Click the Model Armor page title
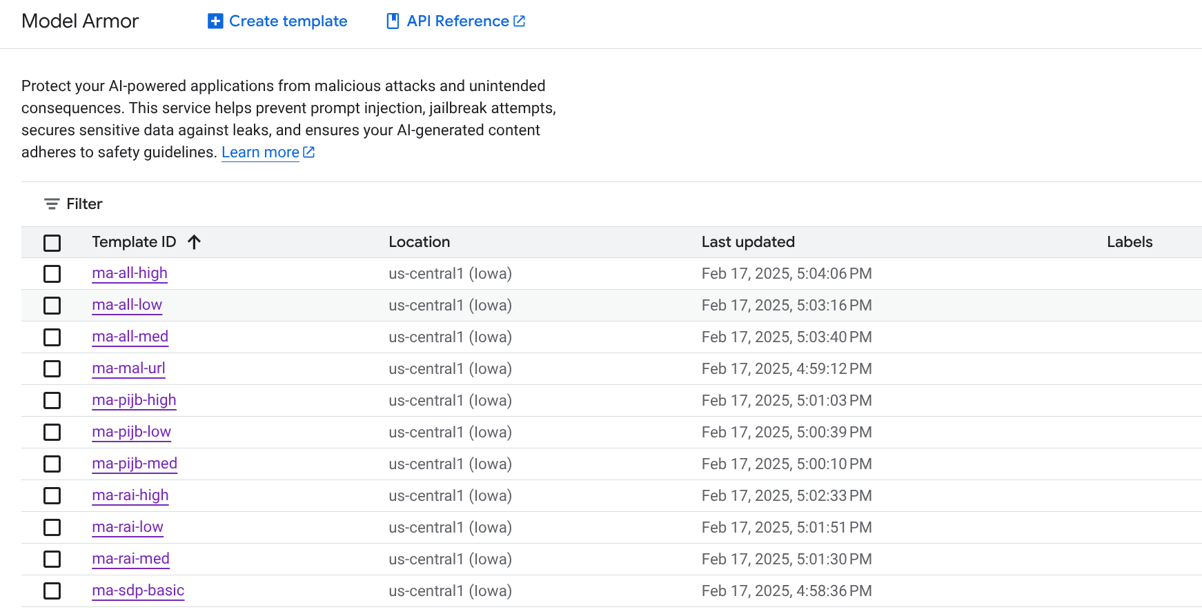1202x614 pixels. click(x=80, y=21)
